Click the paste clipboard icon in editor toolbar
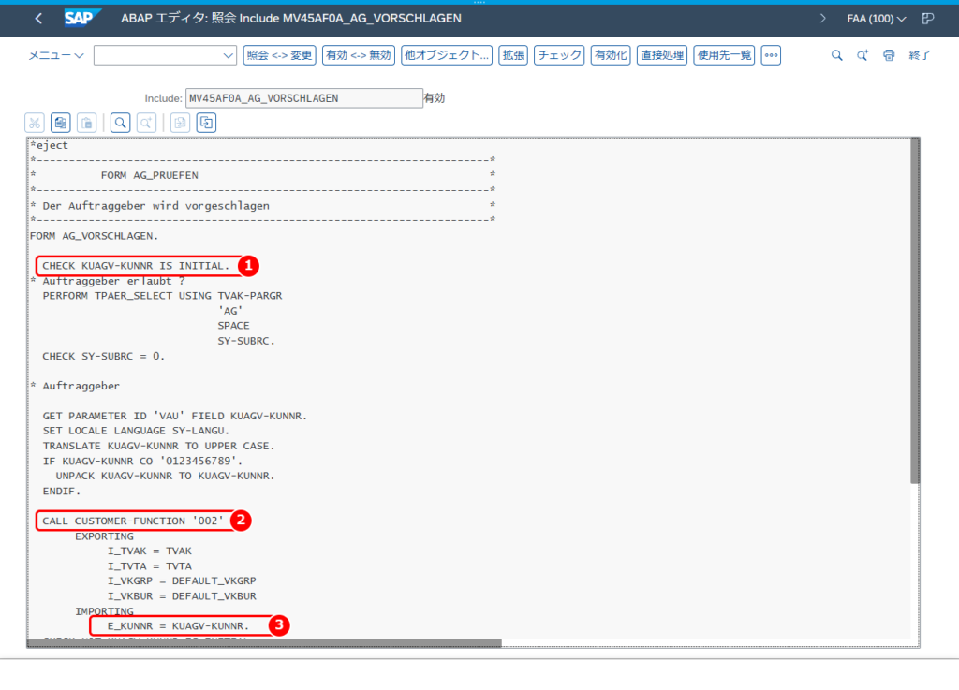The height and width of the screenshot is (690, 959). (x=87, y=123)
